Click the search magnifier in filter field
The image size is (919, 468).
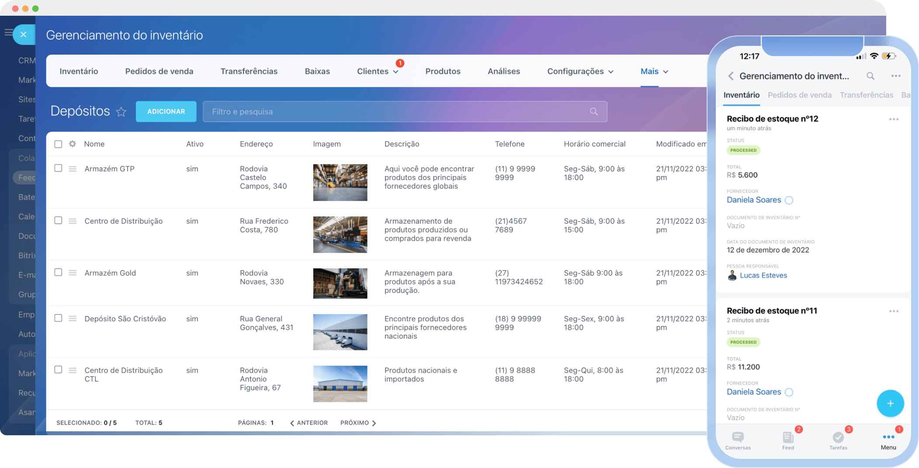point(593,111)
